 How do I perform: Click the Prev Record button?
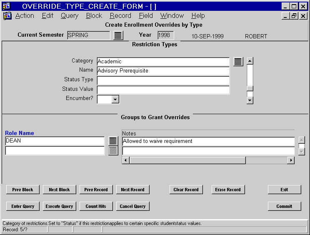point(96,190)
